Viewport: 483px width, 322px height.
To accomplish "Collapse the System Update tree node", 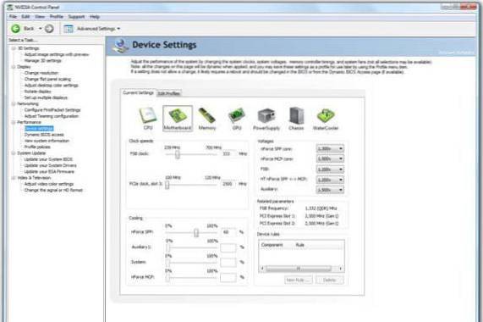I will (14, 153).
